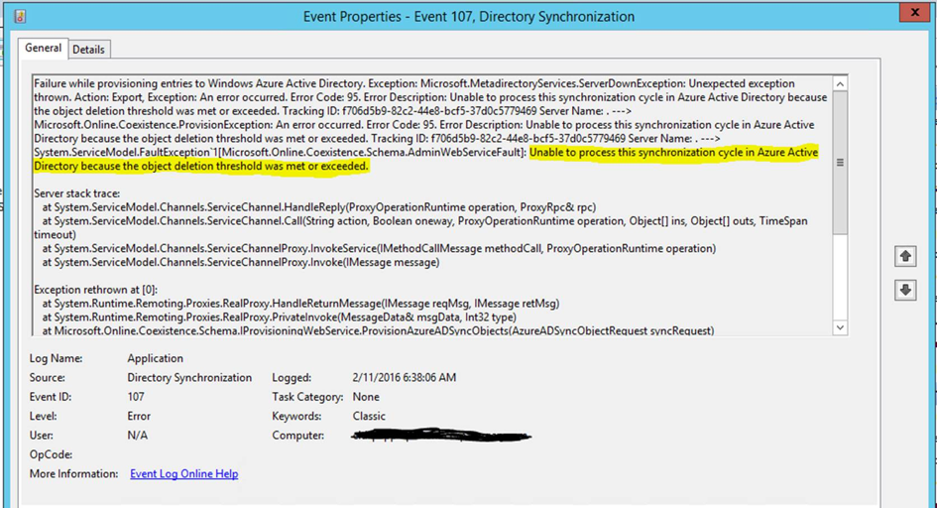This screenshot has height=508, width=937.
Task: Show next event with down arrow button
Action: click(x=905, y=291)
